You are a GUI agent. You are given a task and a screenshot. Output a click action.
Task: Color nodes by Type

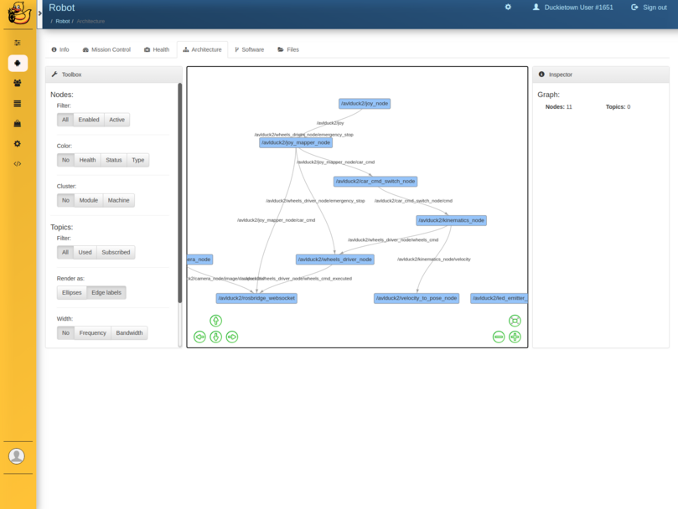[x=138, y=160]
